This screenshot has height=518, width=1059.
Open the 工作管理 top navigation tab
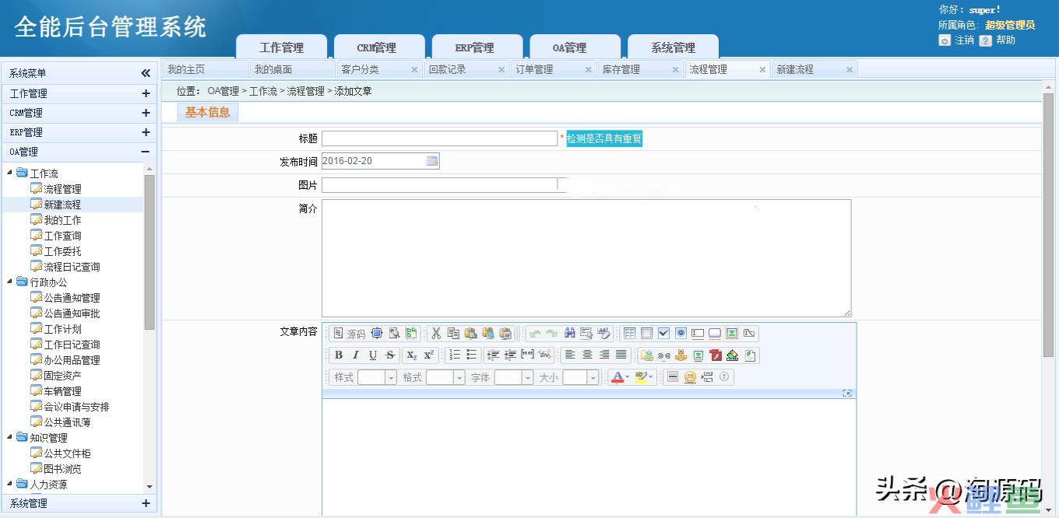(x=281, y=47)
